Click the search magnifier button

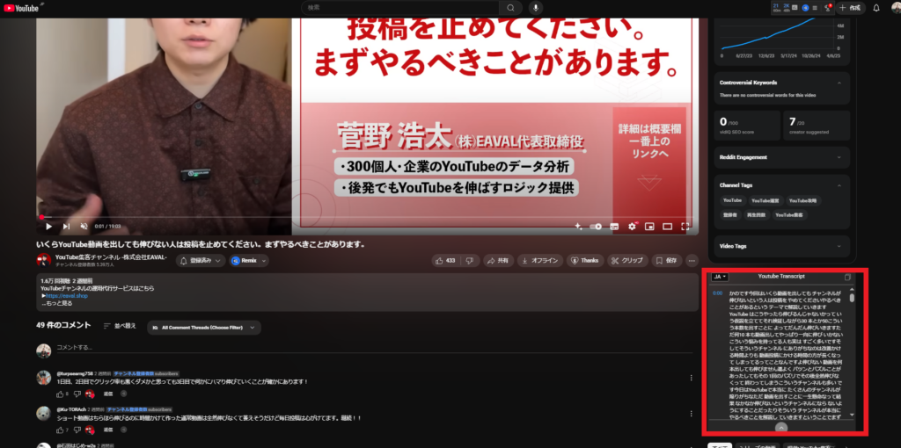tap(510, 7)
